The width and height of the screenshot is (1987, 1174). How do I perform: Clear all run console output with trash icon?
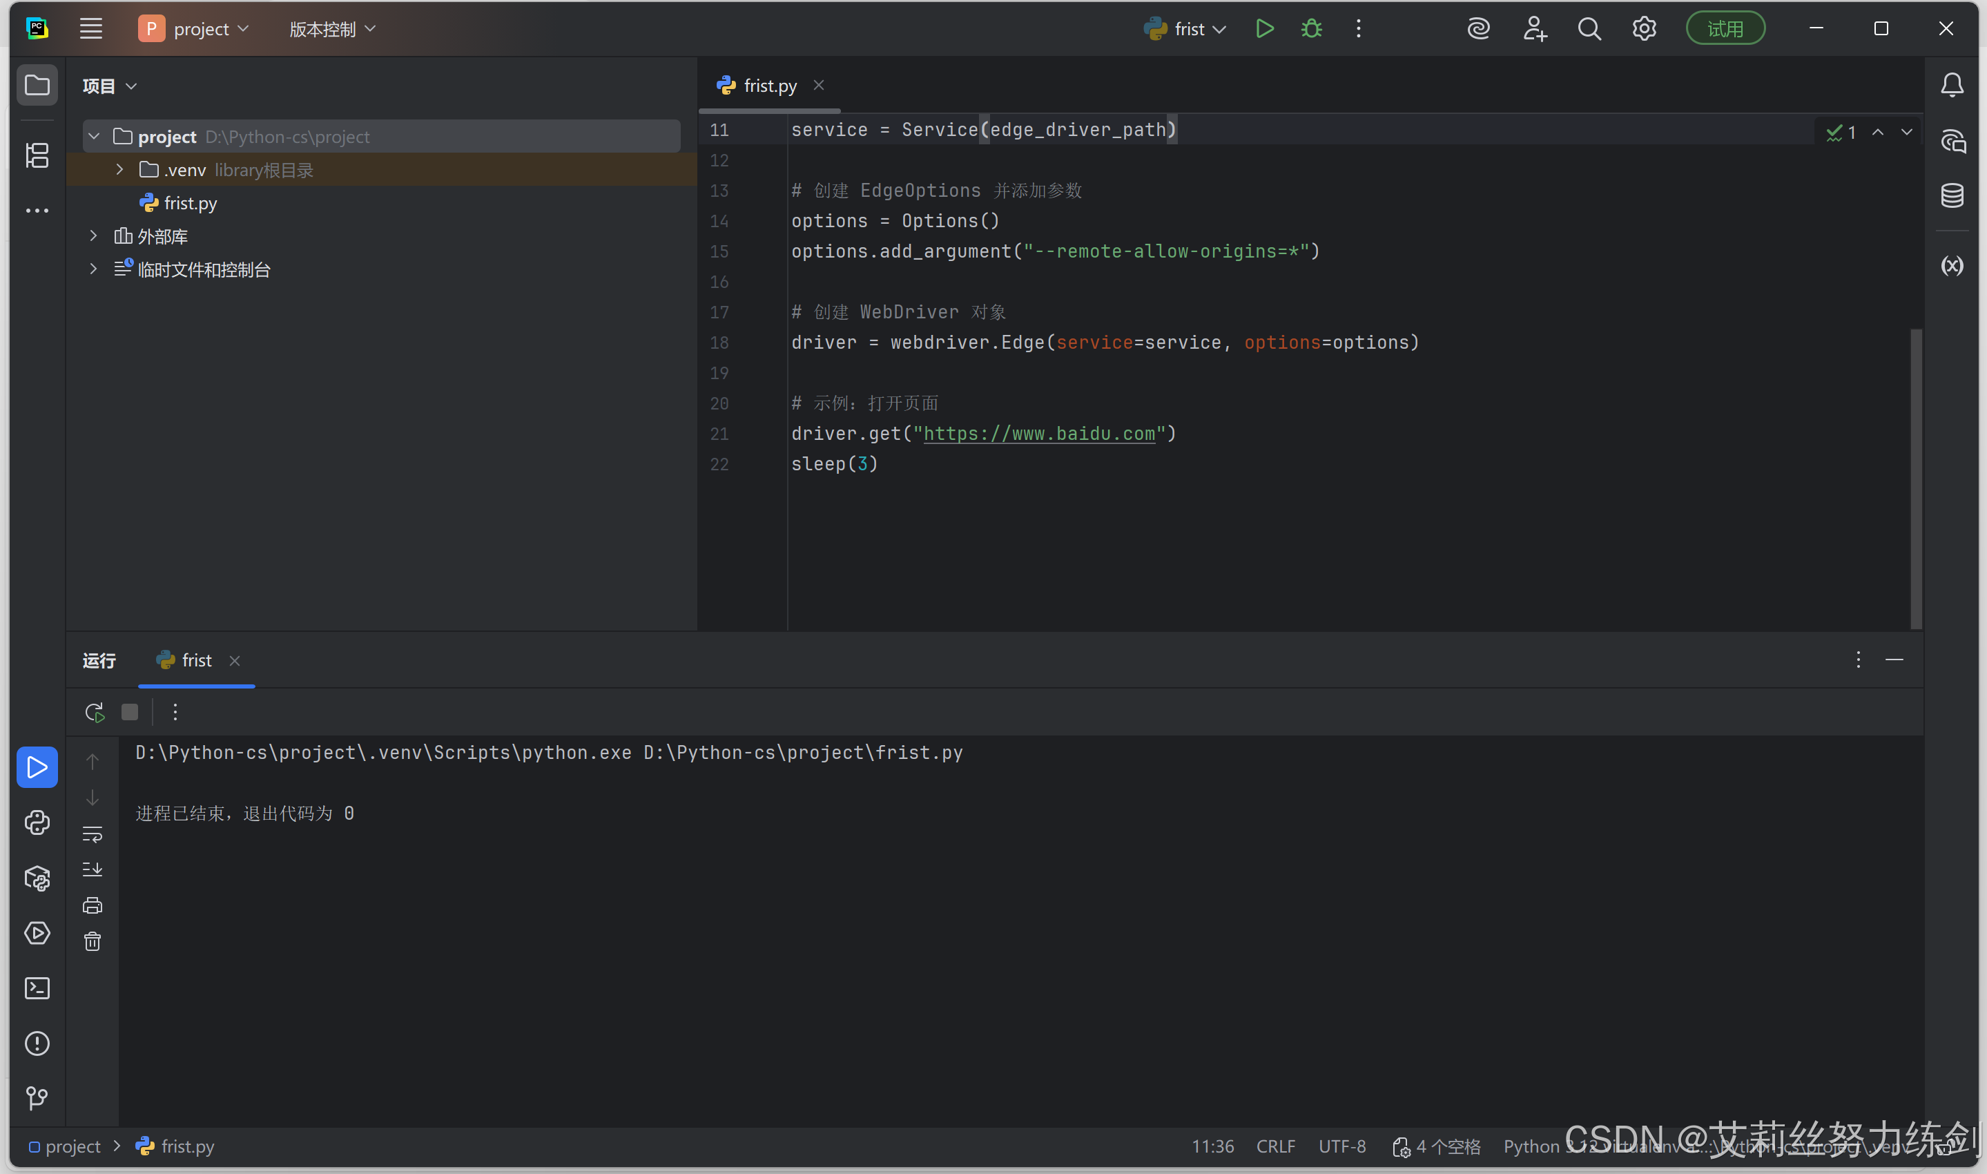[93, 941]
